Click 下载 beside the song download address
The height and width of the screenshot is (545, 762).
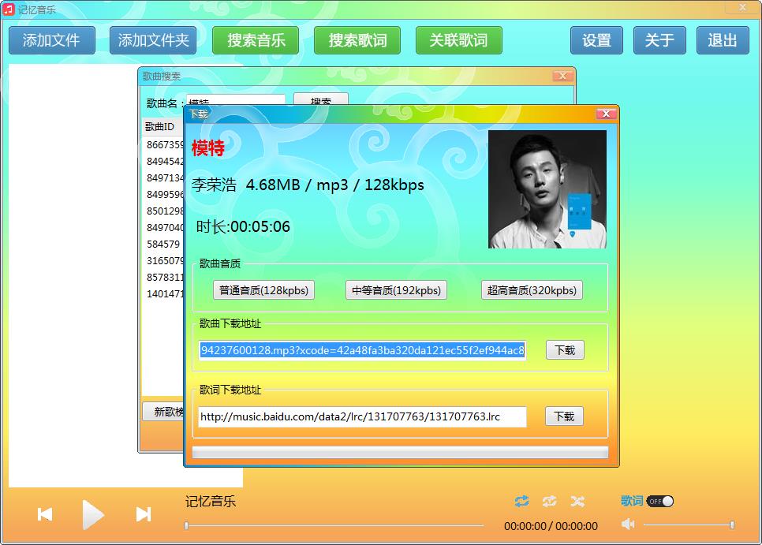(565, 350)
